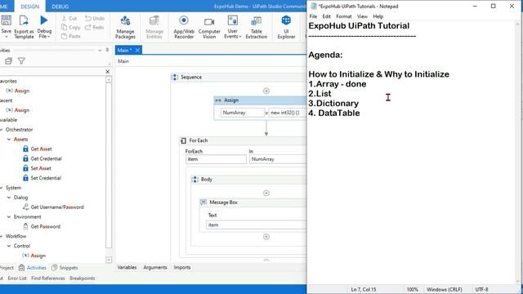The height and width of the screenshot is (294, 523).
Task: Collapse the Orchestrator tree node
Action: (x=2, y=129)
